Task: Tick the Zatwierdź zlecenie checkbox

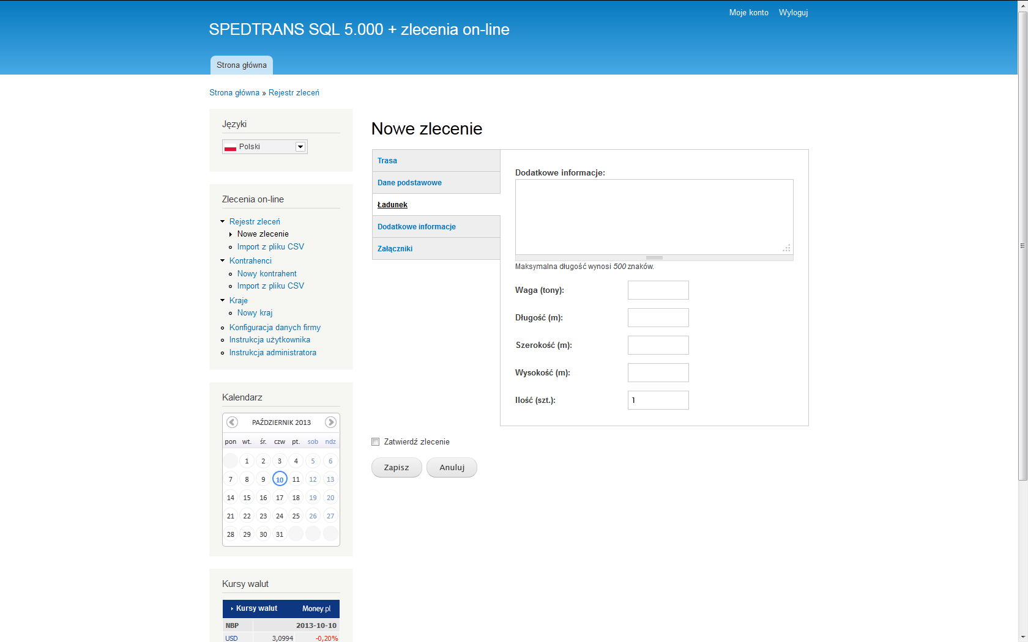Action: click(376, 441)
